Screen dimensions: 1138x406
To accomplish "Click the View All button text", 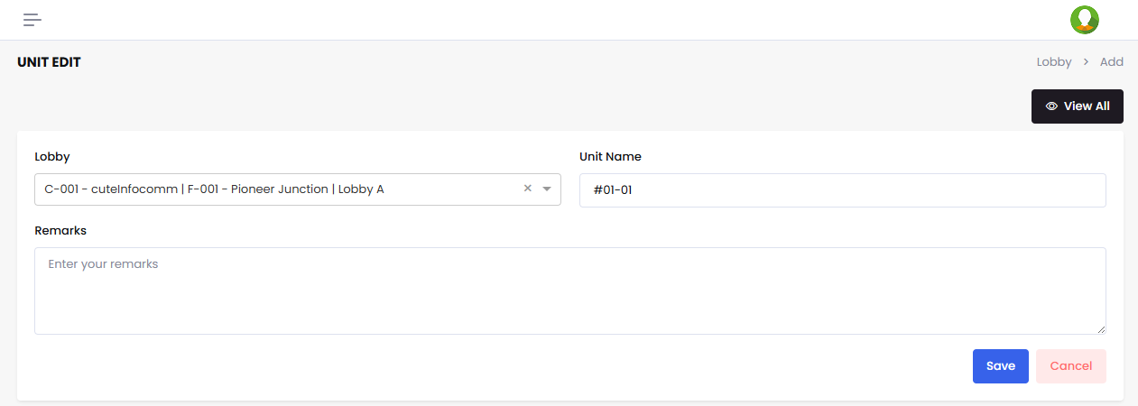I will [1087, 106].
